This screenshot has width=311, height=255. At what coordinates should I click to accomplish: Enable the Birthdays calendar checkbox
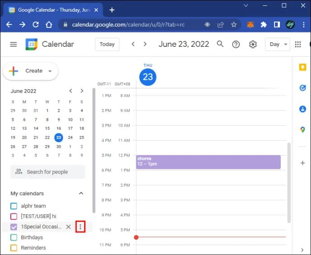(x=14, y=237)
